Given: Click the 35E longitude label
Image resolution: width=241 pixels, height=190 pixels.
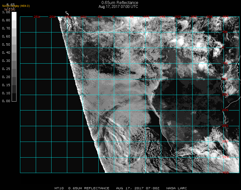Looking at the screenshot, I should click(x=226, y=17).
